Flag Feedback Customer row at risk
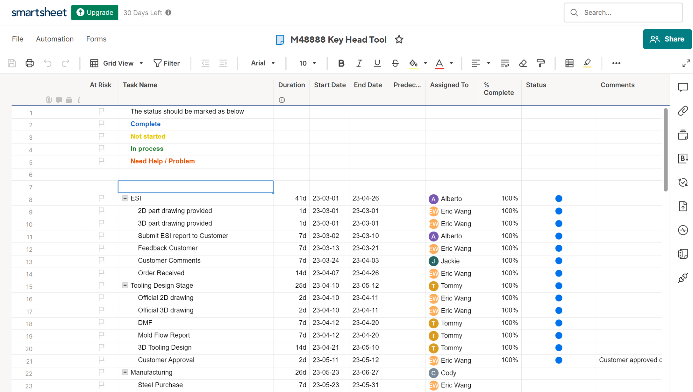Image resolution: width=693 pixels, height=392 pixels. tap(102, 248)
